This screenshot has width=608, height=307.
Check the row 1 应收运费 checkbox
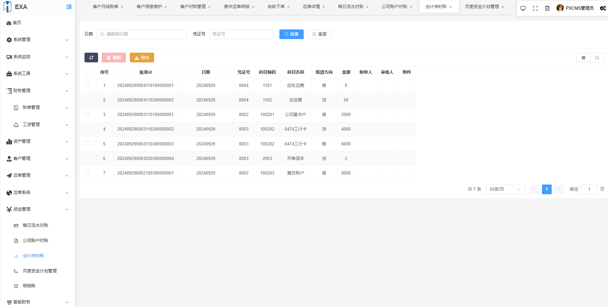coord(87,85)
